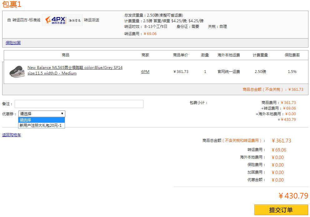
Task: Choose the 新用户注册大礼包20元-1 coupon
Action: click(x=41, y=126)
